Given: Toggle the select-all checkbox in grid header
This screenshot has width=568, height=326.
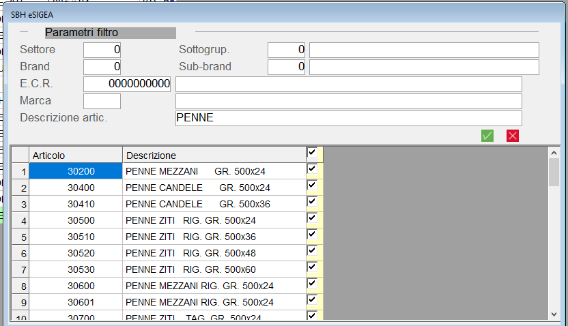Looking at the screenshot, I should pyautogui.click(x=312, y=153).
